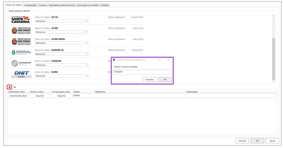Click Importar/Atualizar for SINAPI row

[18, 96]
